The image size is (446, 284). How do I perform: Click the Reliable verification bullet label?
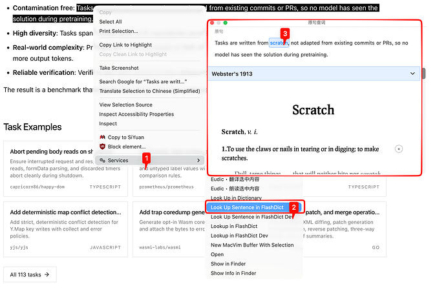pos(44,73)
